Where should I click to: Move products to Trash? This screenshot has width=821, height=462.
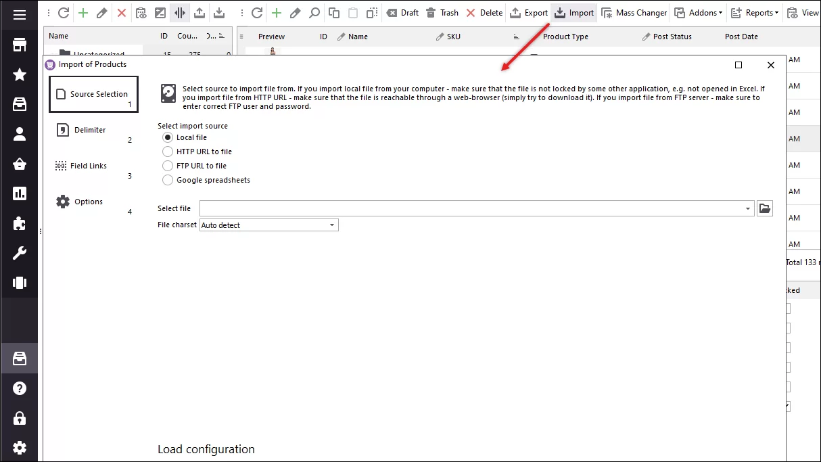pos(442,12)
